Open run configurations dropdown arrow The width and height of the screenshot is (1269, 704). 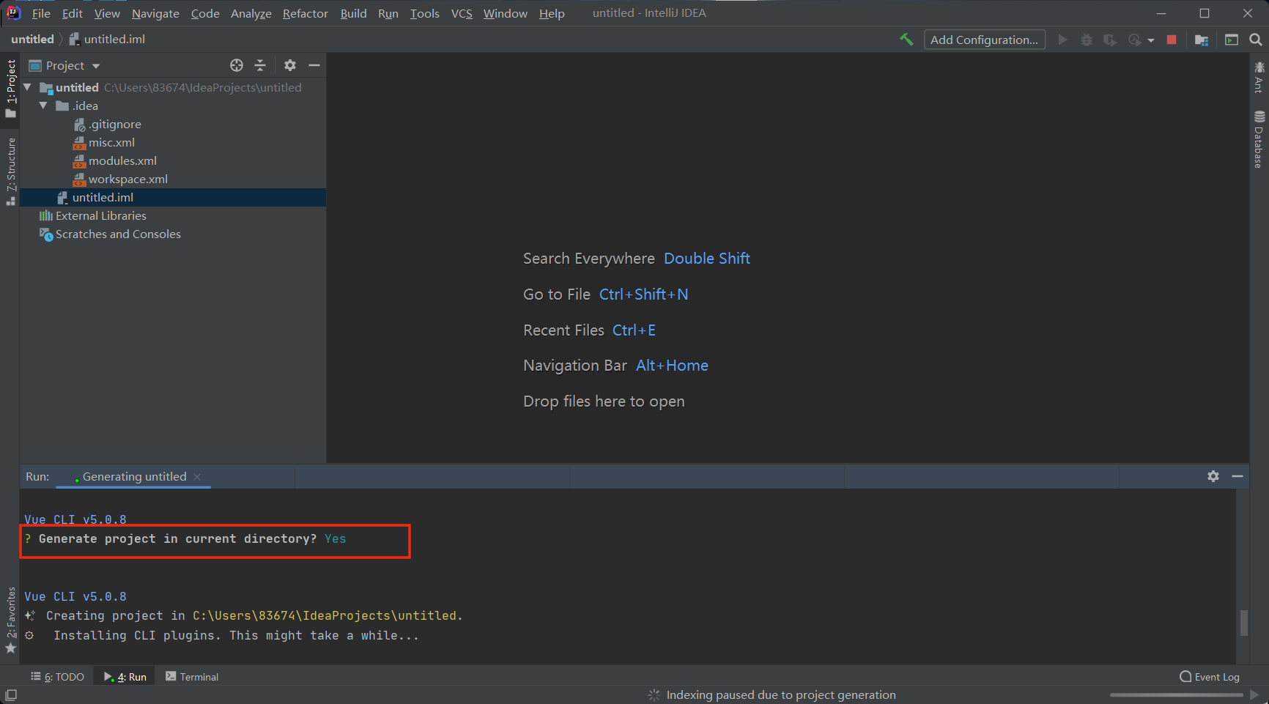coord(1151,40)
